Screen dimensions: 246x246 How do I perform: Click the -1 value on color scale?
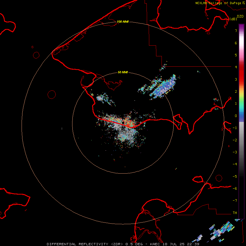click(235, 128)
